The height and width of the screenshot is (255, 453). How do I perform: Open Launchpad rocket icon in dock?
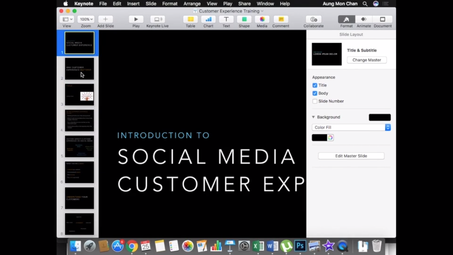pyautogui.click(x=90, y=246)
